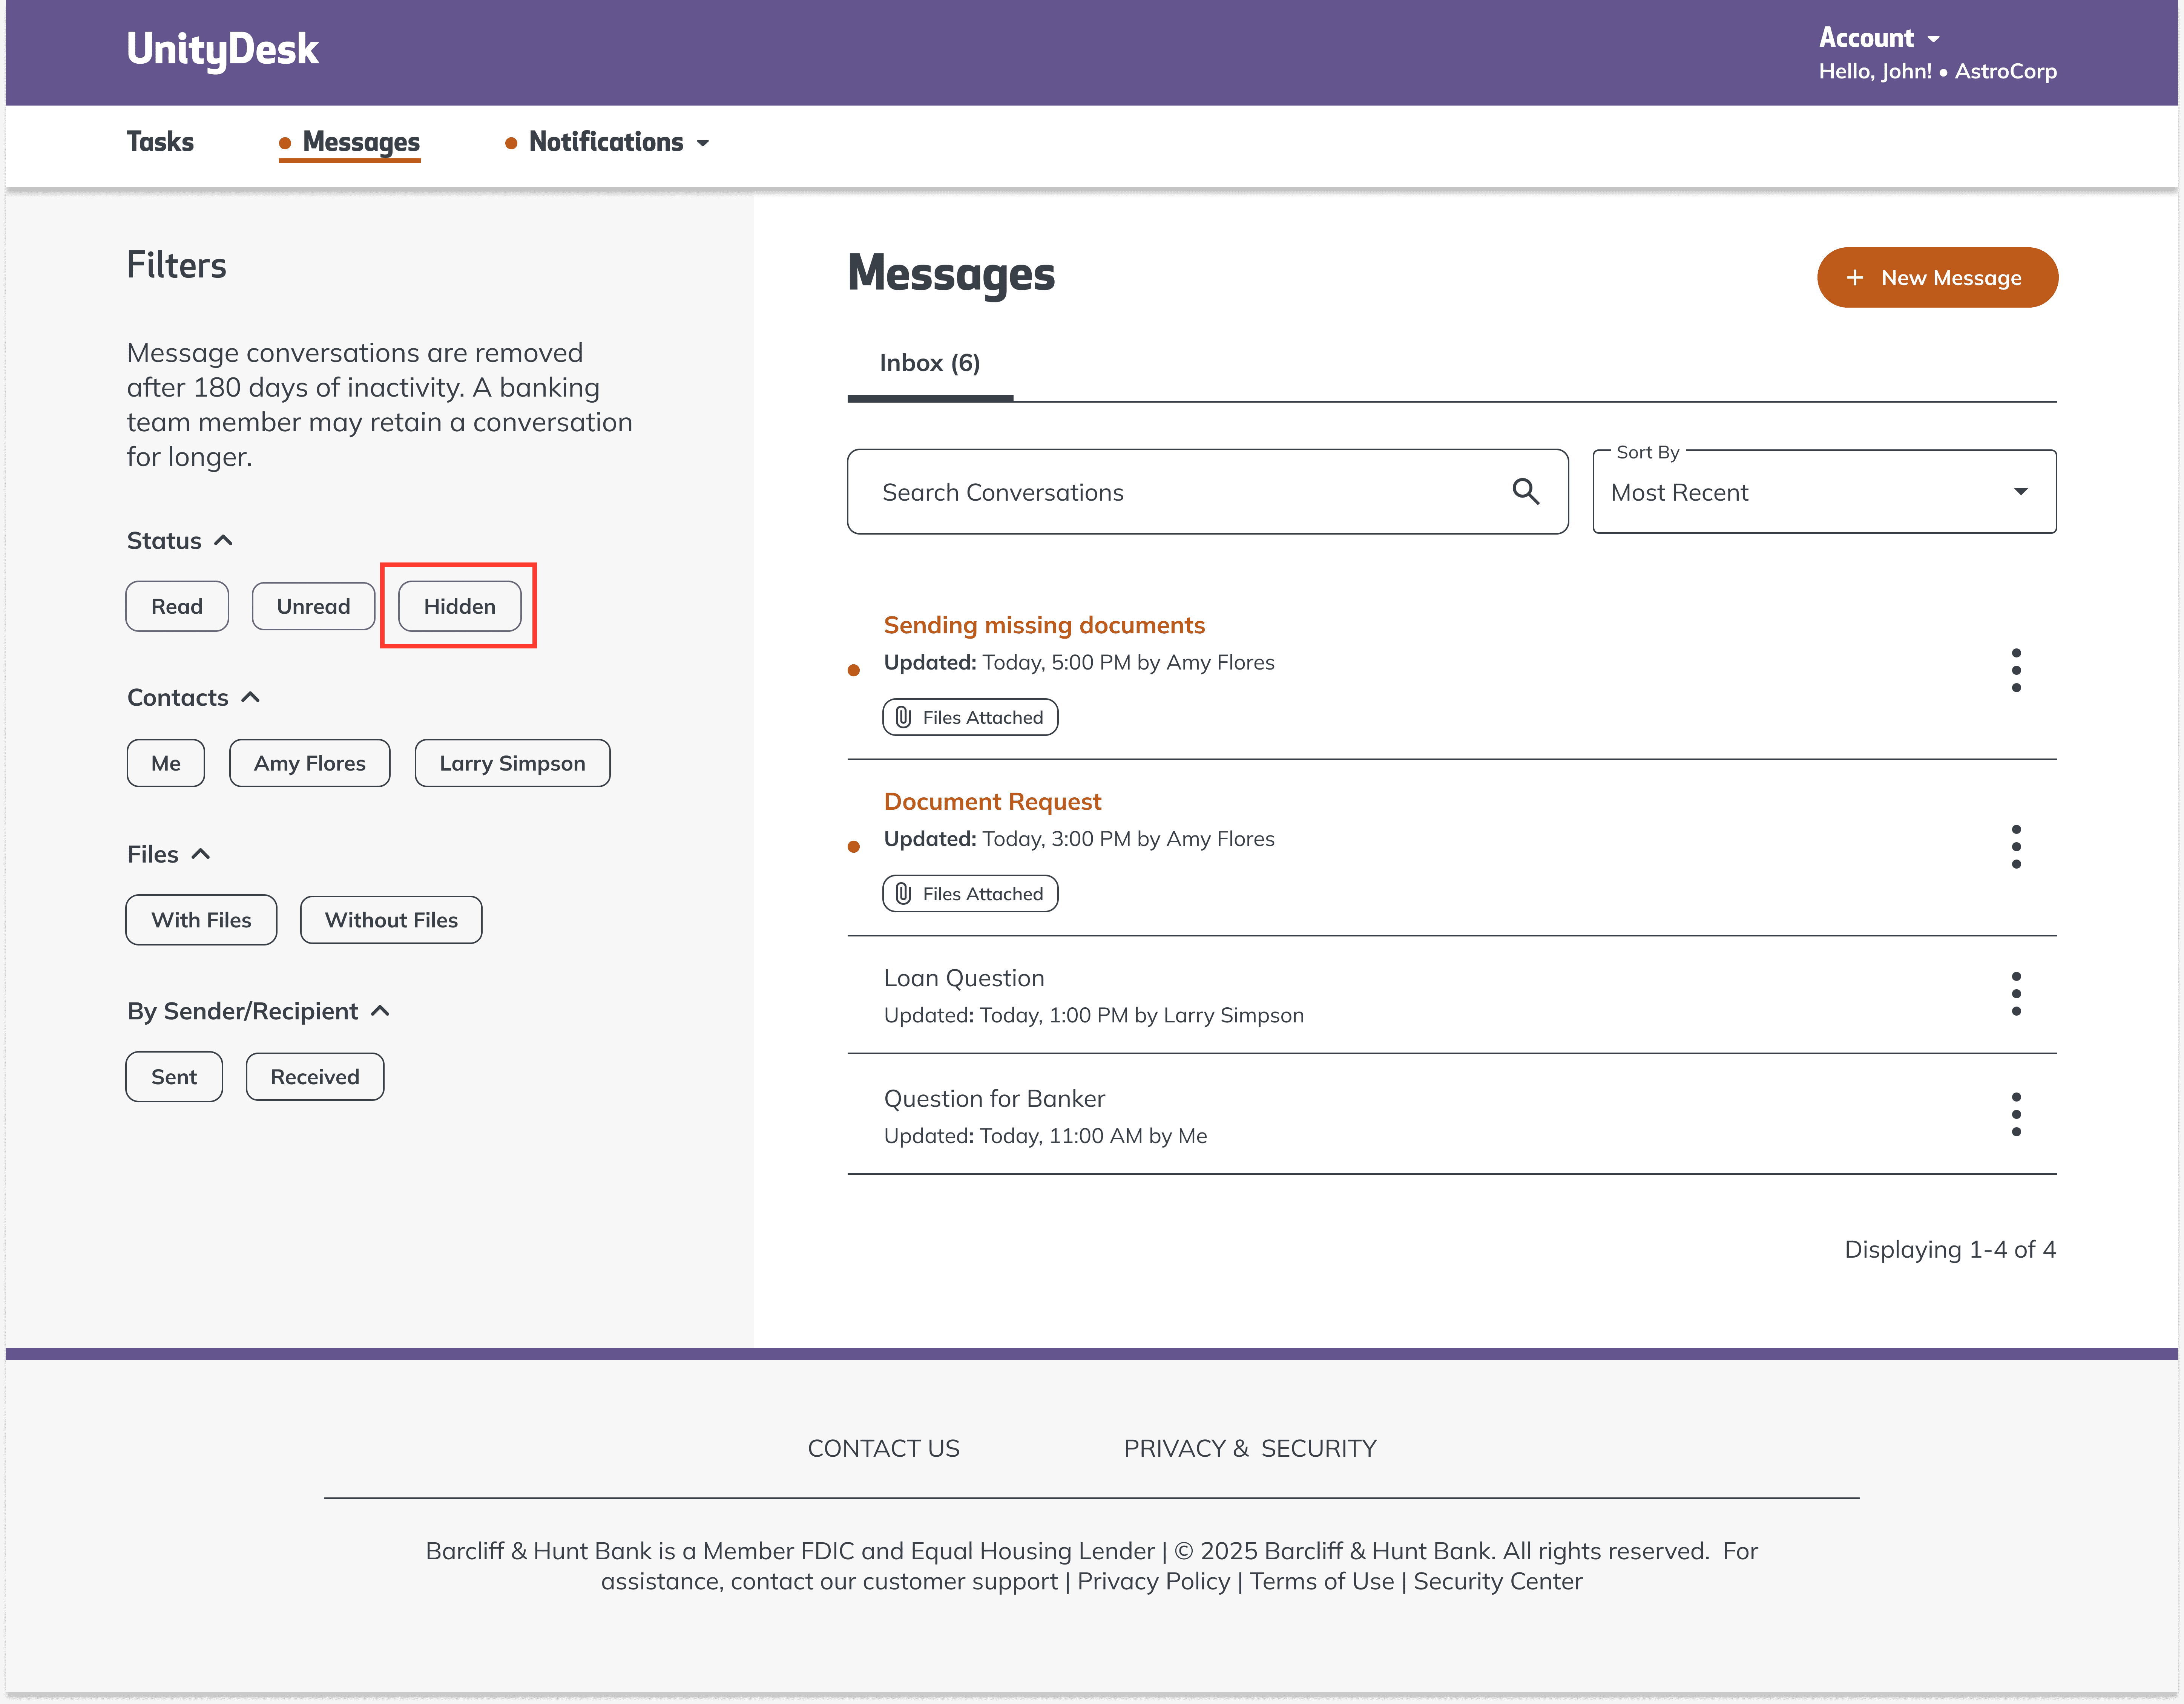The width and height of the screenshot is (2184, 1704).
Task: Toggle the Unread status filter
Action: point(313,606)
